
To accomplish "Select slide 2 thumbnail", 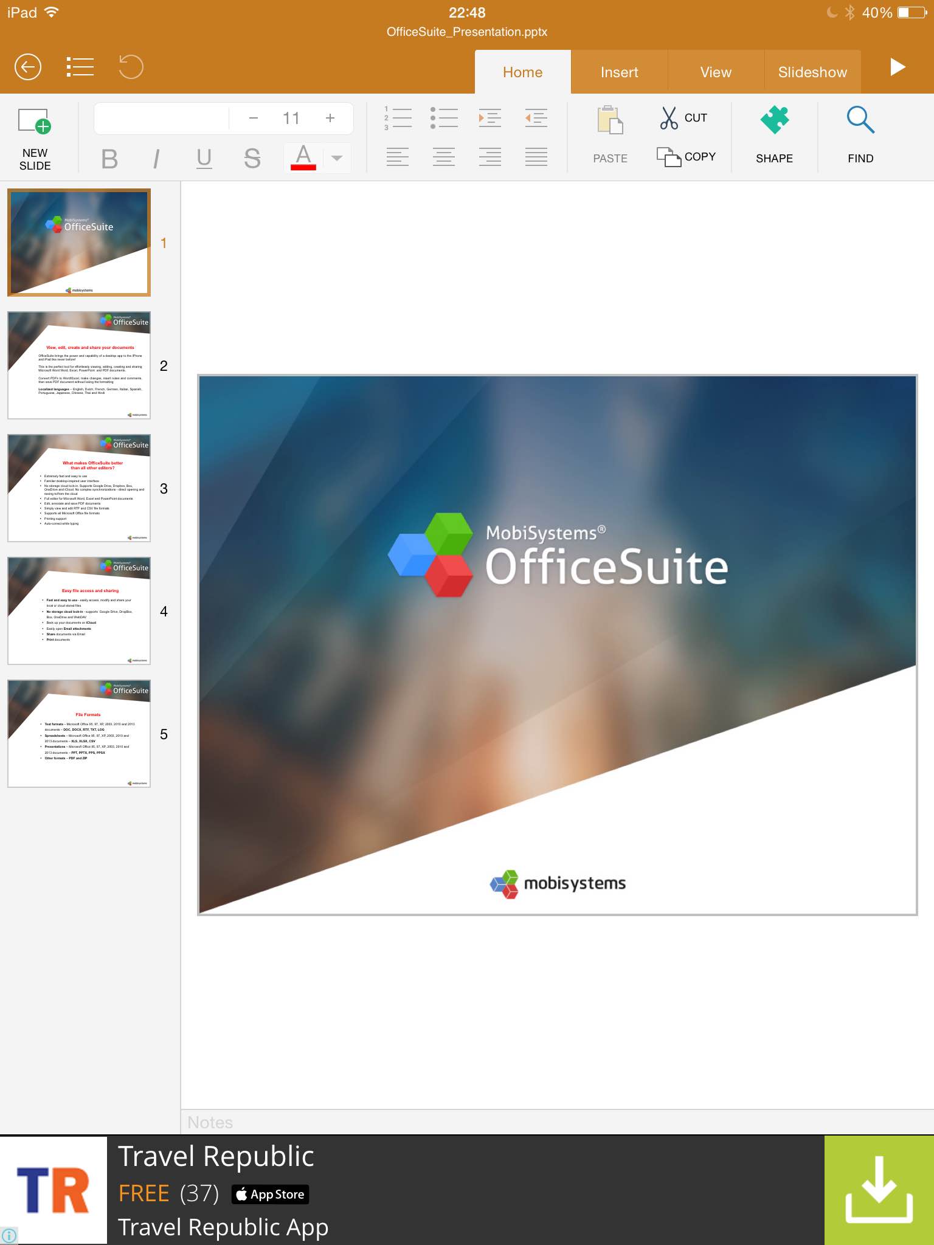I will pyautogui.click(x=79, y=365).
